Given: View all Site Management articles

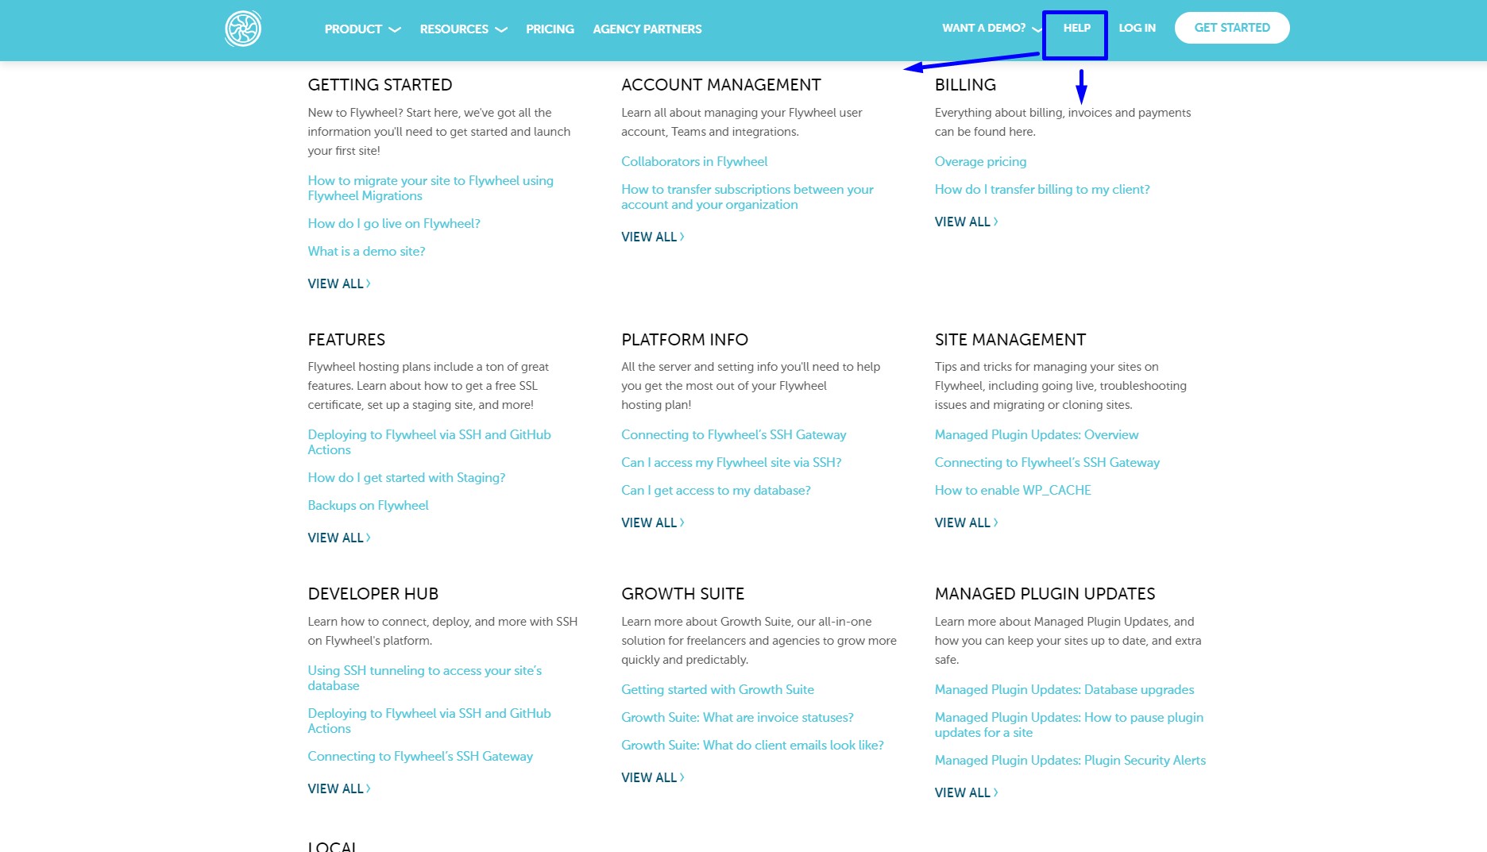Looking at the screenshot, I should tap(967, 522).
